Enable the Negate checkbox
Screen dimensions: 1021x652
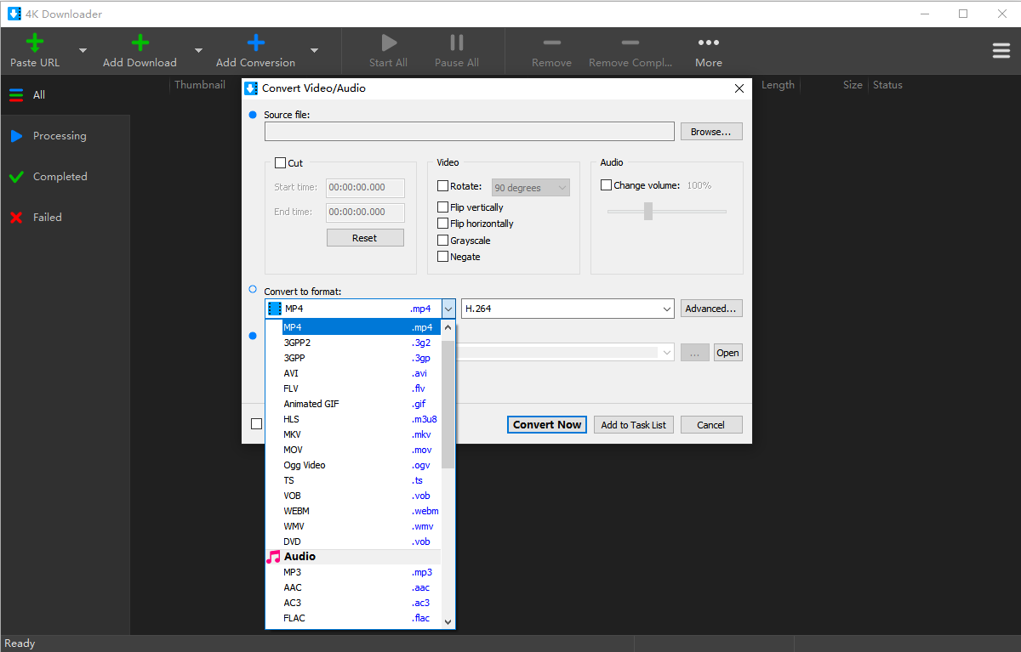[x=442, y=257]
